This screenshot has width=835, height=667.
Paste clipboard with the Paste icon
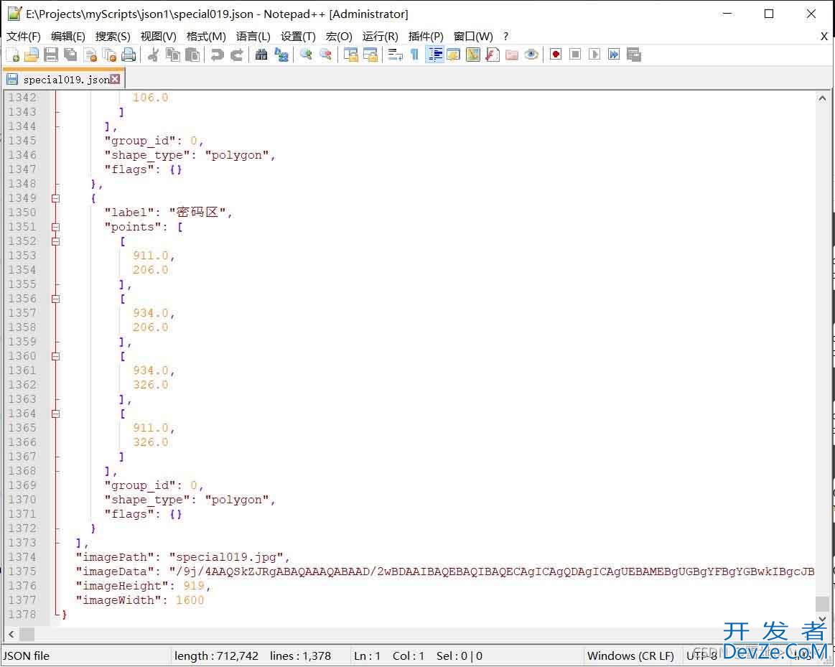[192, 55]
